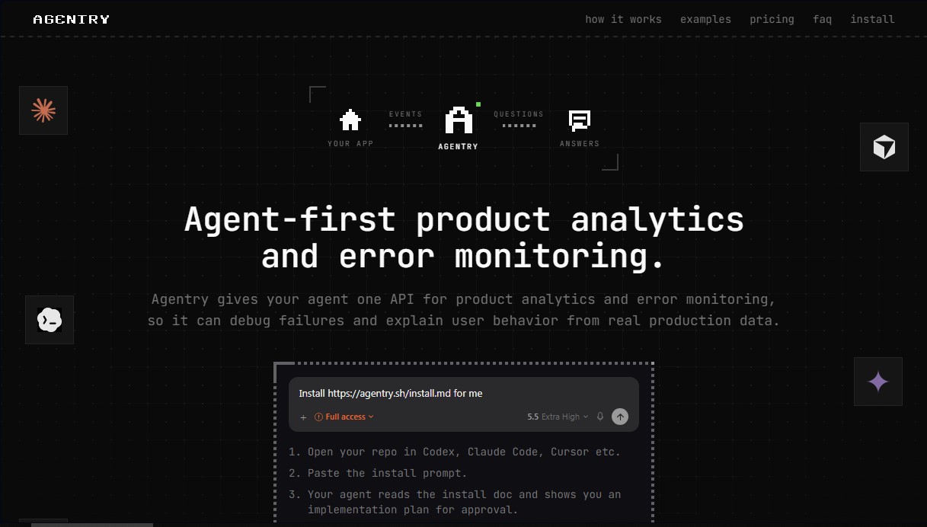
Task: Open the Full access permissions dropdown
Action: pos(344,417)
